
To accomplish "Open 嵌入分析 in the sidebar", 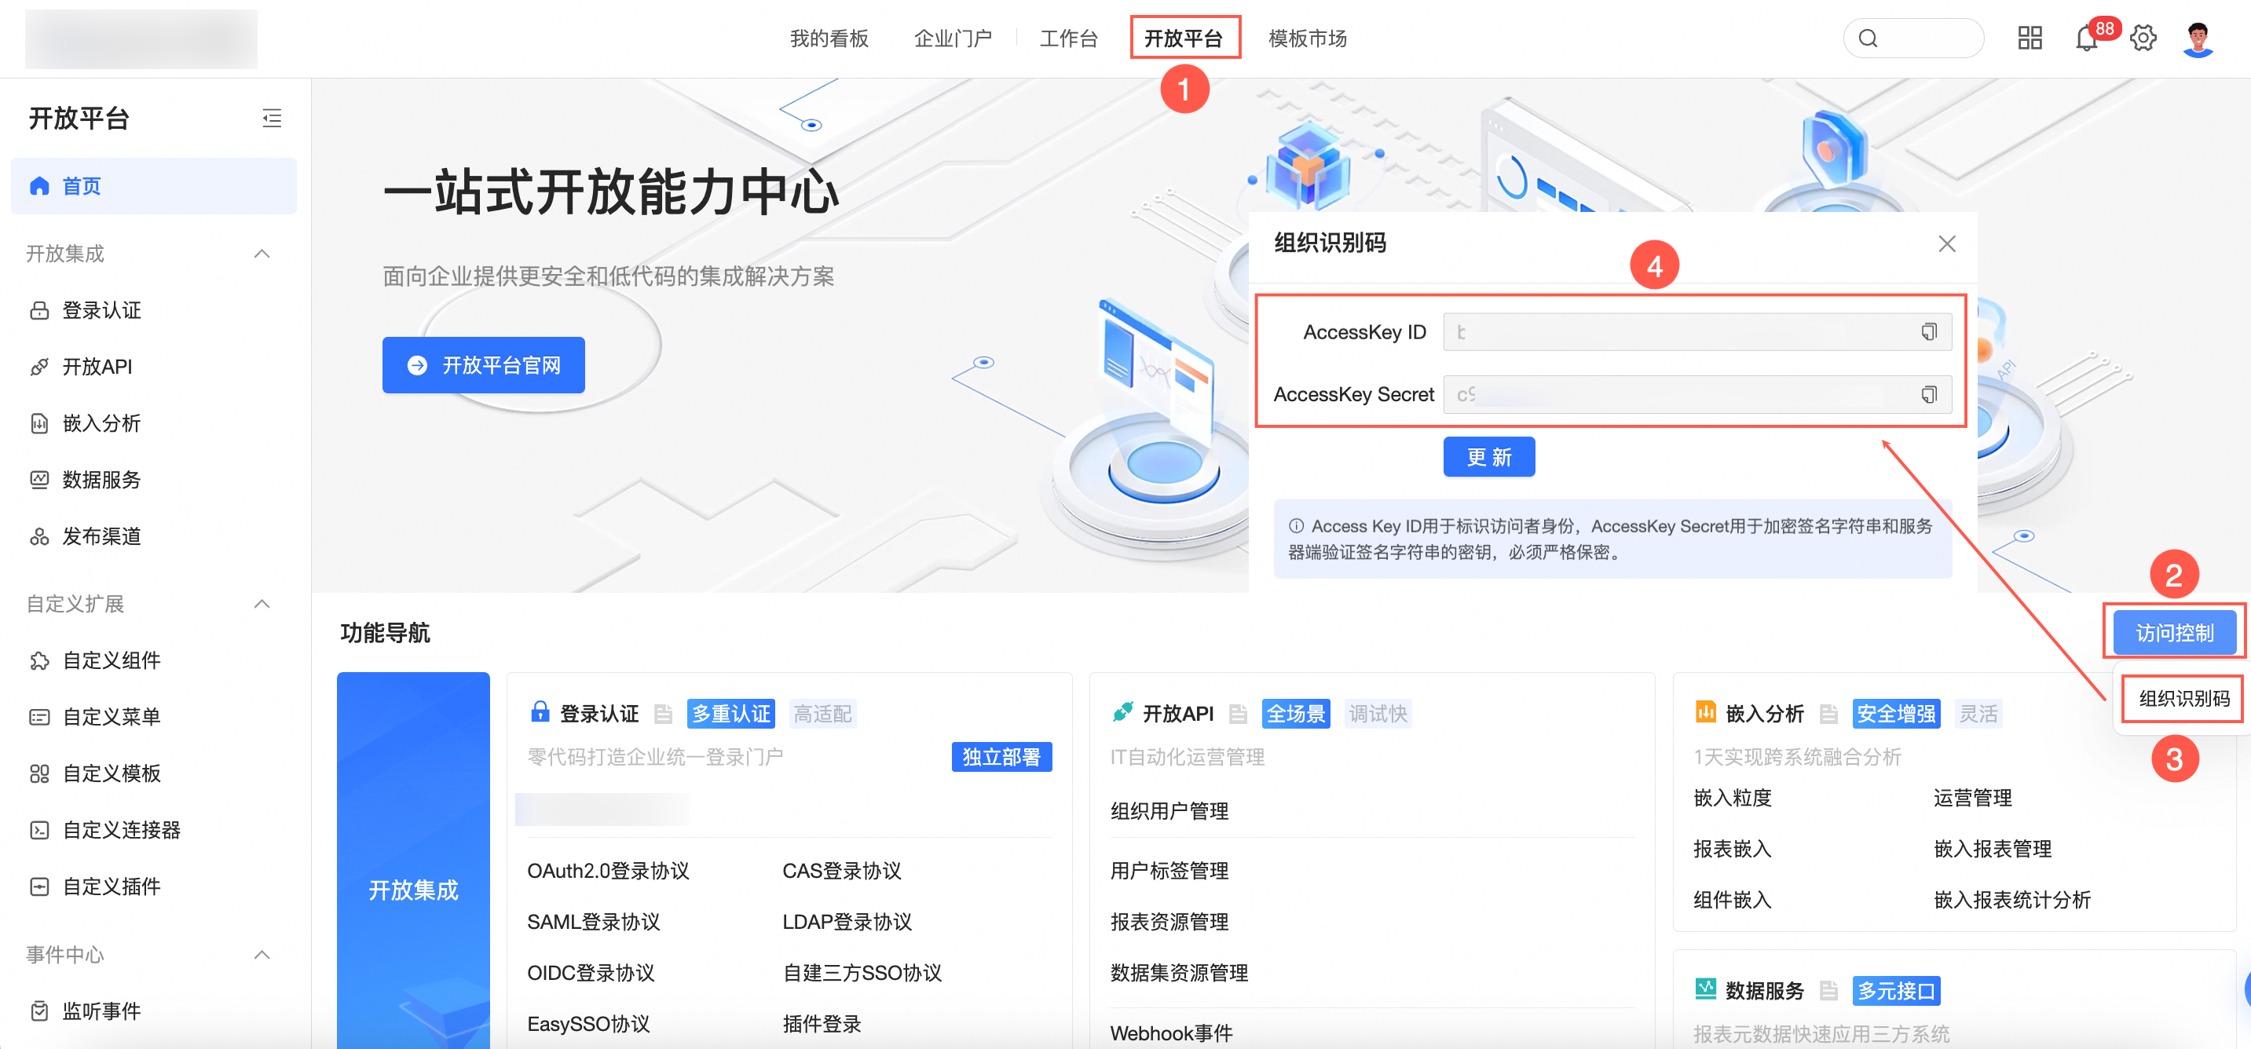I will pyautogui.click(x=101, y=424).
